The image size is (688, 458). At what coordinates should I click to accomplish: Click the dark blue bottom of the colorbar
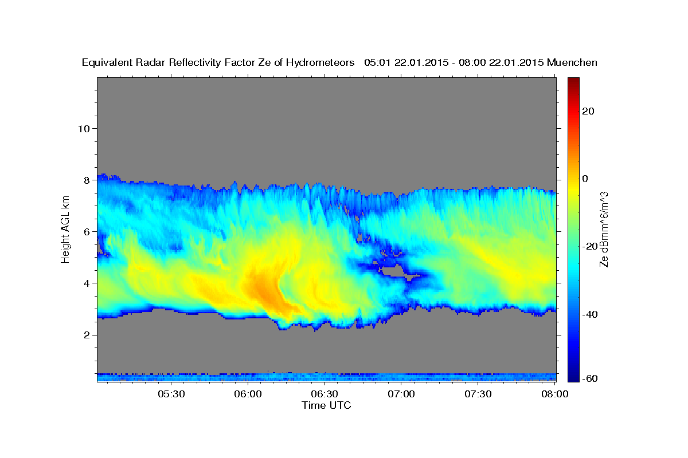tap(573, 377)
